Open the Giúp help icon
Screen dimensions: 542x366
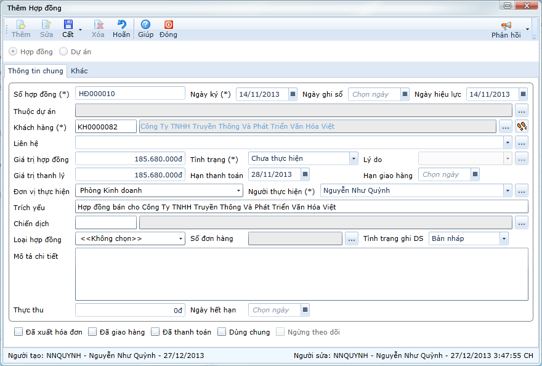click(x=145, y=25)
